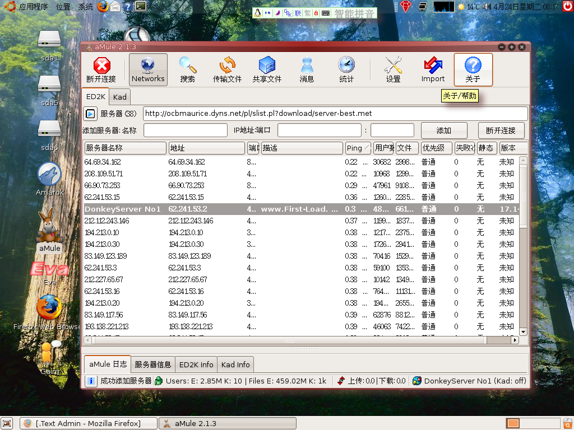Open 设置 preferences from toolbar
This screenshot has width=574, height=430.
(393, 69)
